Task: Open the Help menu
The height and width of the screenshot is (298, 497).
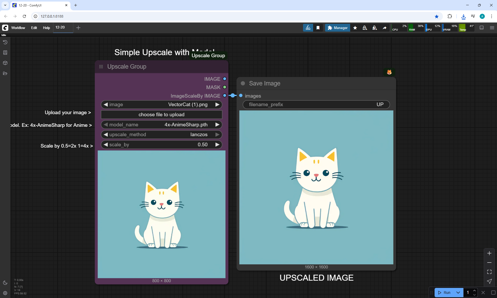Action: pos(46,28)
